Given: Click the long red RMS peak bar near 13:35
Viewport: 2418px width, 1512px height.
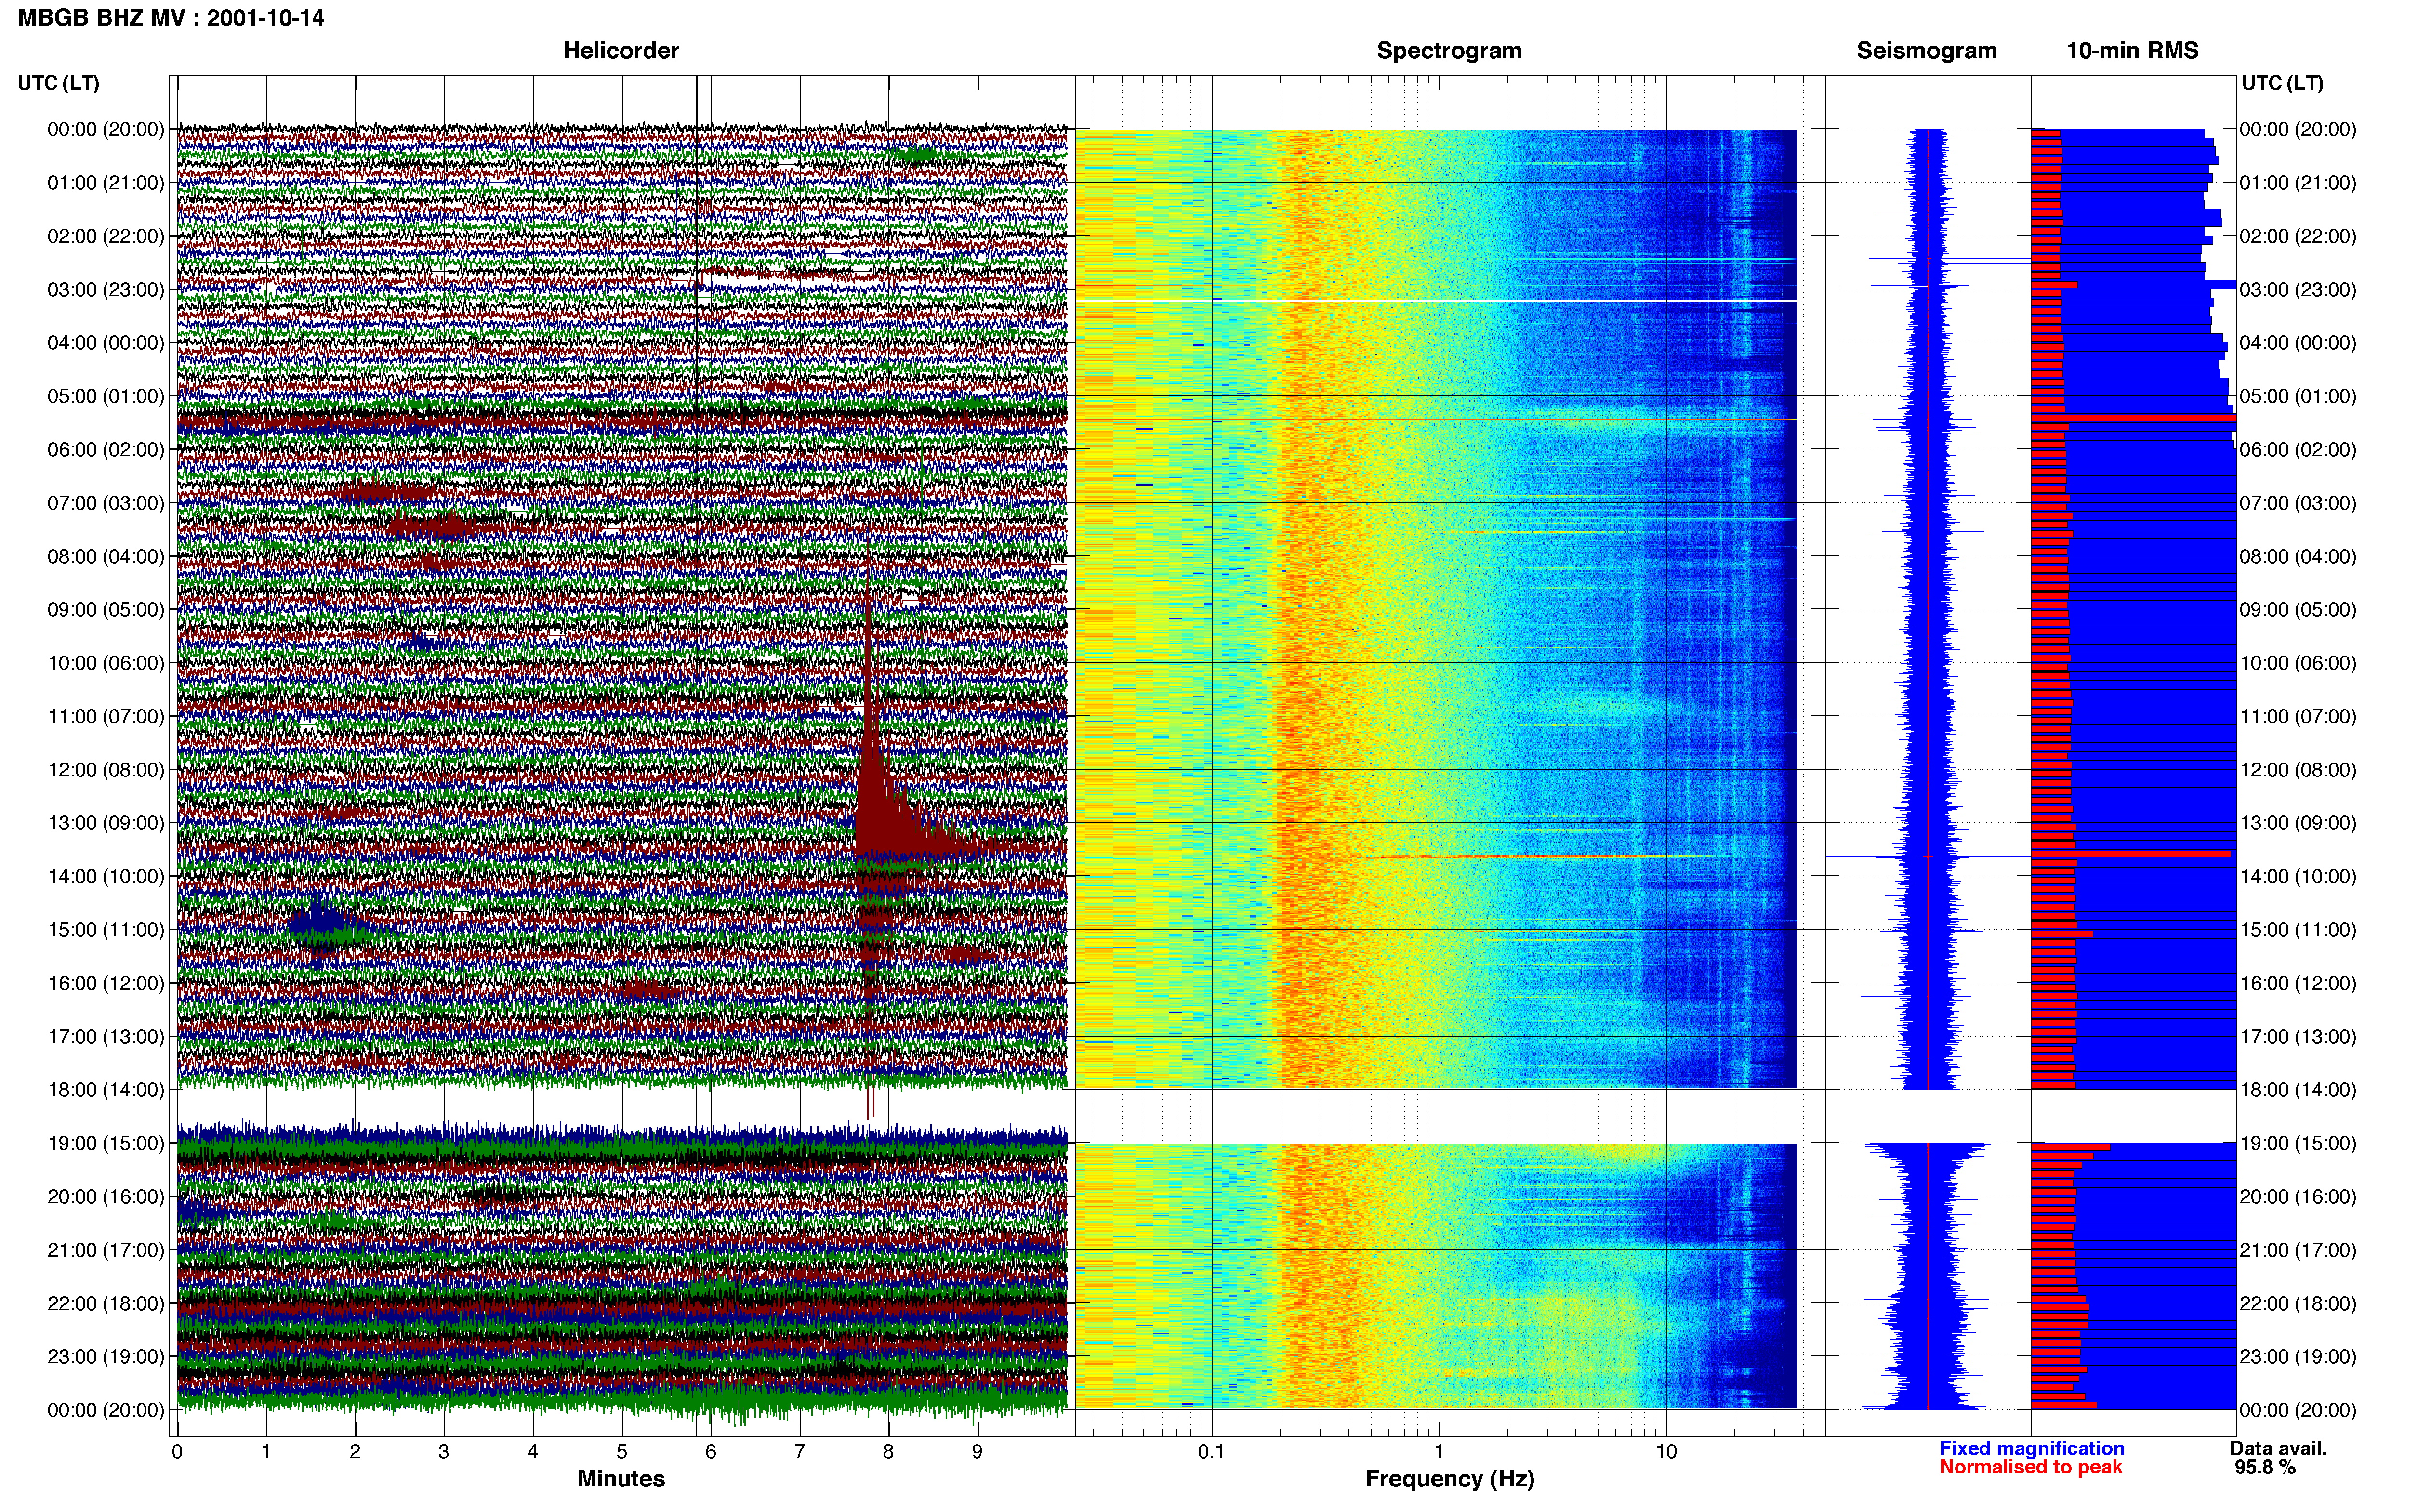Looking at the screenshot, I should (2131, 854).
